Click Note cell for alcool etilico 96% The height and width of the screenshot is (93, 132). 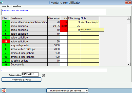click(x=90, y=49)
